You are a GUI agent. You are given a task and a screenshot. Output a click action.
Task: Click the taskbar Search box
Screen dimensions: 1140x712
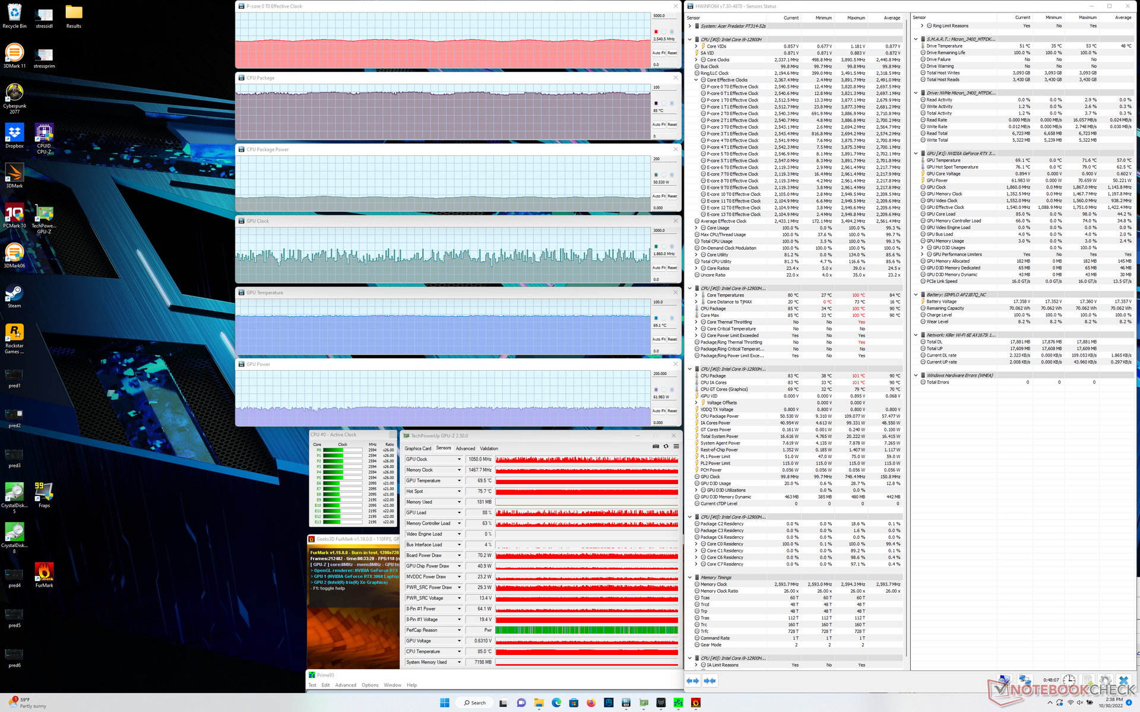[475, 703]
